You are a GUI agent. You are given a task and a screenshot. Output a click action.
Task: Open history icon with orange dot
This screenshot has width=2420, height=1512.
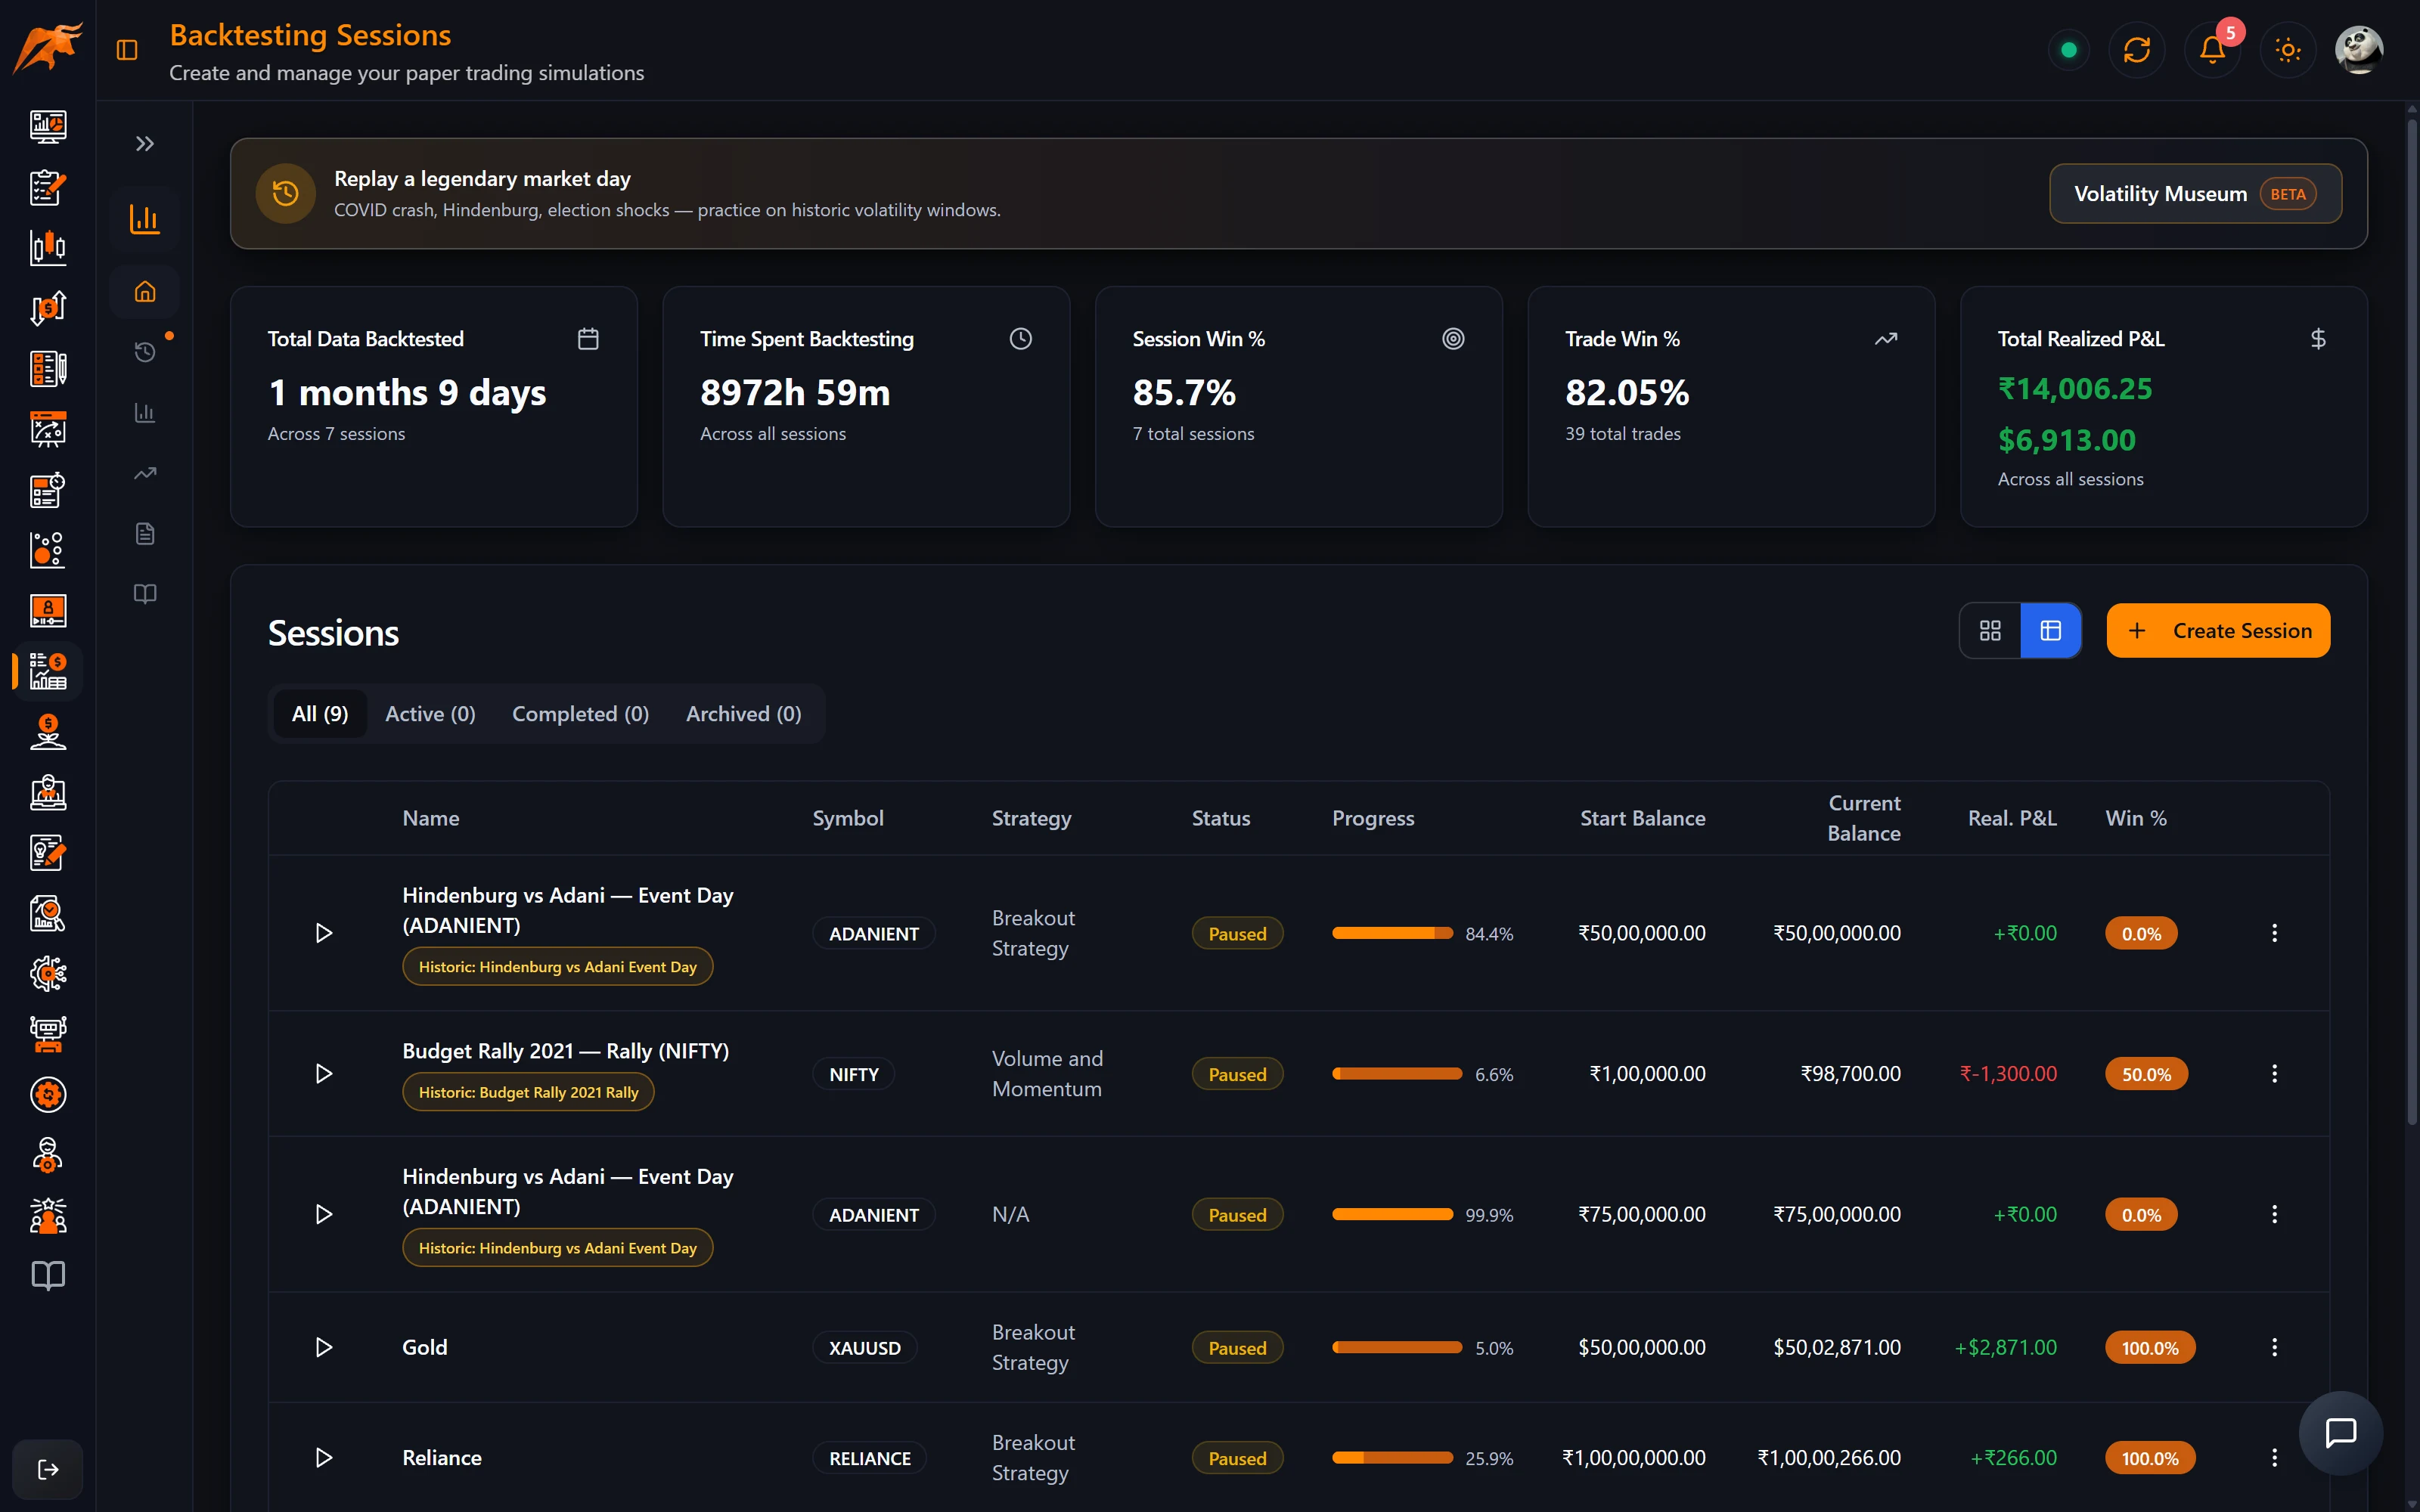[145, 352]
